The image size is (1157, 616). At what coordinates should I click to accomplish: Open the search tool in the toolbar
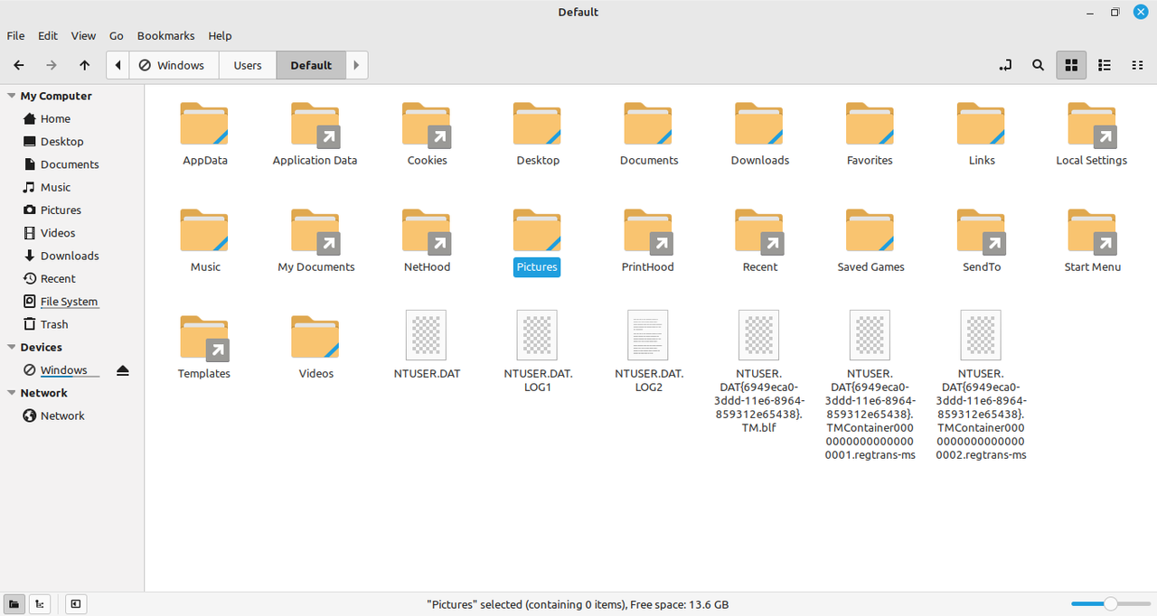click(1038, 65)
